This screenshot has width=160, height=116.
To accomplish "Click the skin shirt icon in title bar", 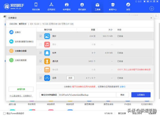I will point(144,2).
